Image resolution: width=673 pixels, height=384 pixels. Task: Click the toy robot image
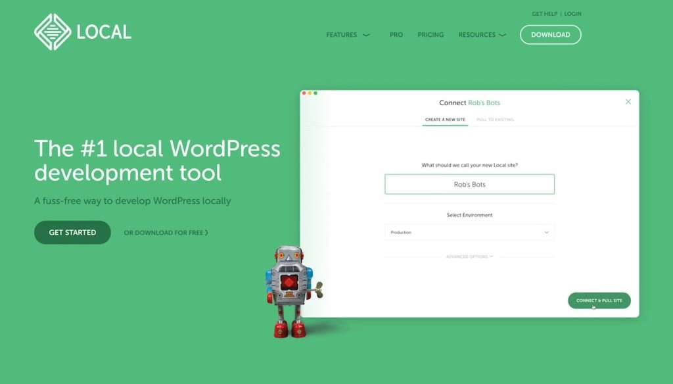tap(294, 292)
